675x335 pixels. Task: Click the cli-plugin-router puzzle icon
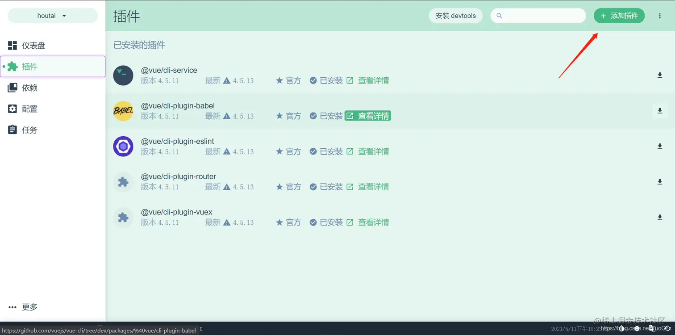click(x=123, y=182)
